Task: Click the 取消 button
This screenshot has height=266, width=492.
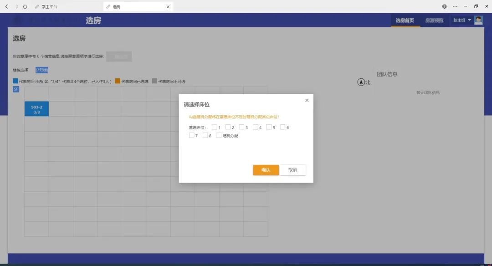Action: 292,170
